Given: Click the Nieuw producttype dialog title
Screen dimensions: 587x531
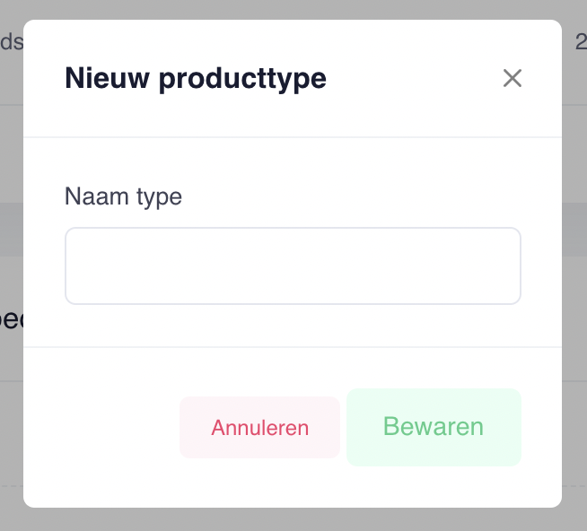Looking at the screenshot, I should [196, 79].
